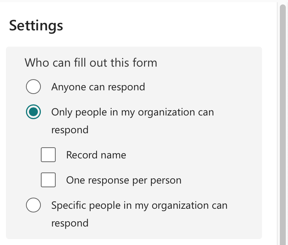
Task: Select the Anyone can respond radio button
Action: point(33,87)
